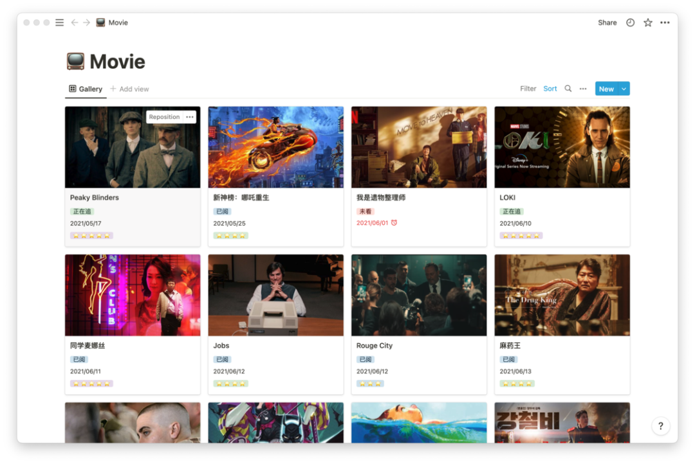Click the 麻药王 title text

click(x=510, y=345)
